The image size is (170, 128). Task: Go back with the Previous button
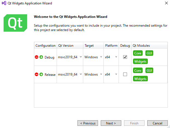(x=88, y=123)
